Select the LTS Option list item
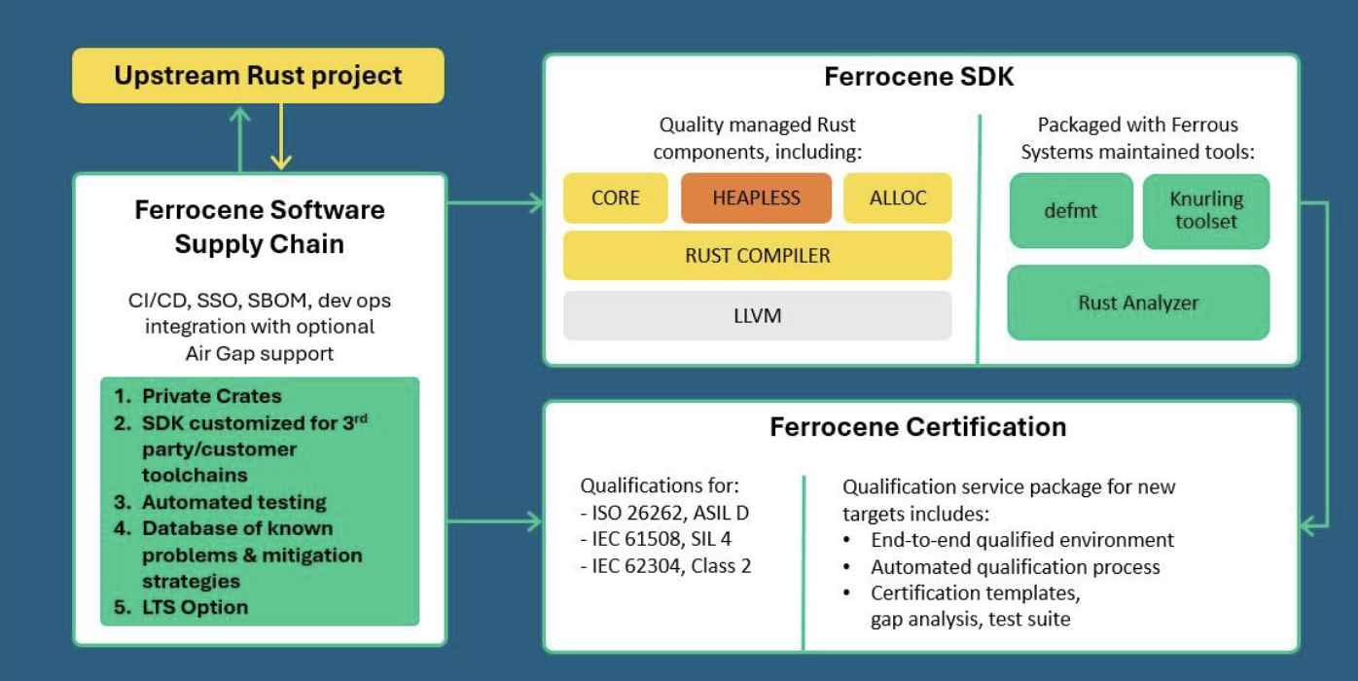This screenshot has width=1358, height=681. pos(195,607)
